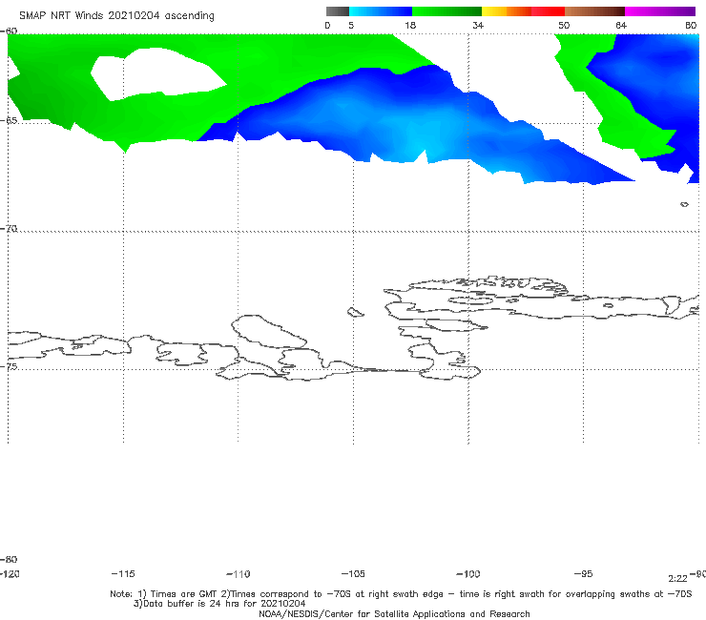Click the longitude label '-120'
Screen dimensions: 706x620
click(x=10, y=573)
